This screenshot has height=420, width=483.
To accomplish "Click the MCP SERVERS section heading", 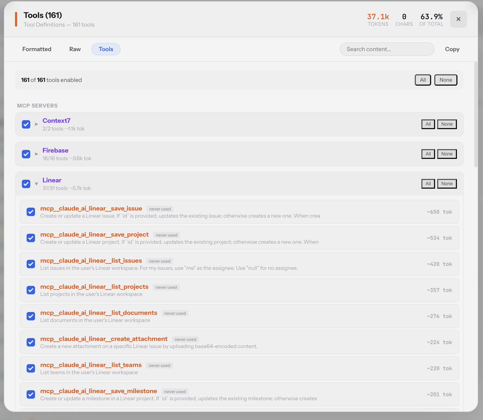I will click(37, 106).
